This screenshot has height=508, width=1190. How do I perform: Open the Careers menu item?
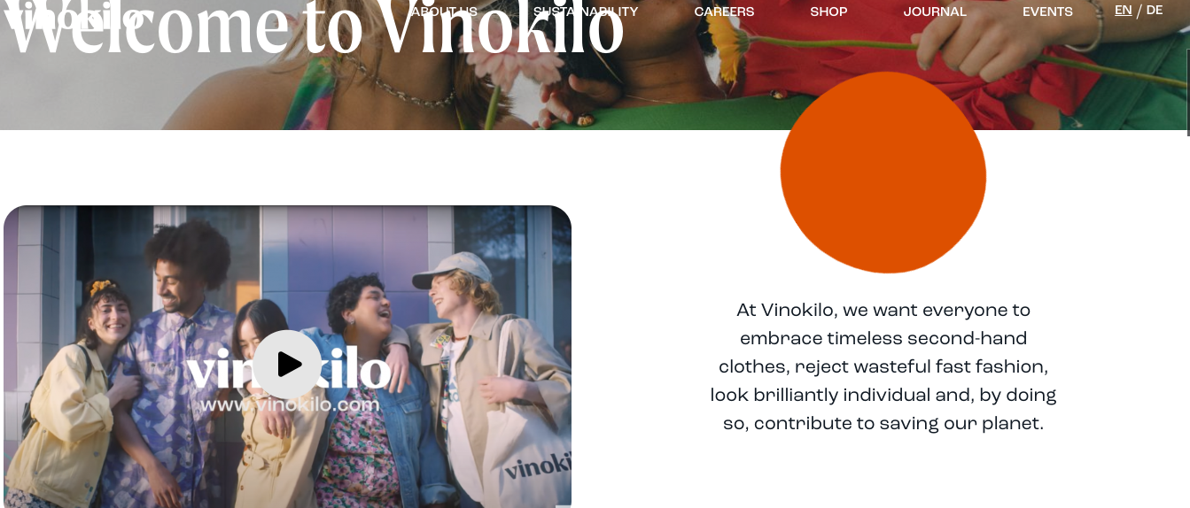[724, 12]
